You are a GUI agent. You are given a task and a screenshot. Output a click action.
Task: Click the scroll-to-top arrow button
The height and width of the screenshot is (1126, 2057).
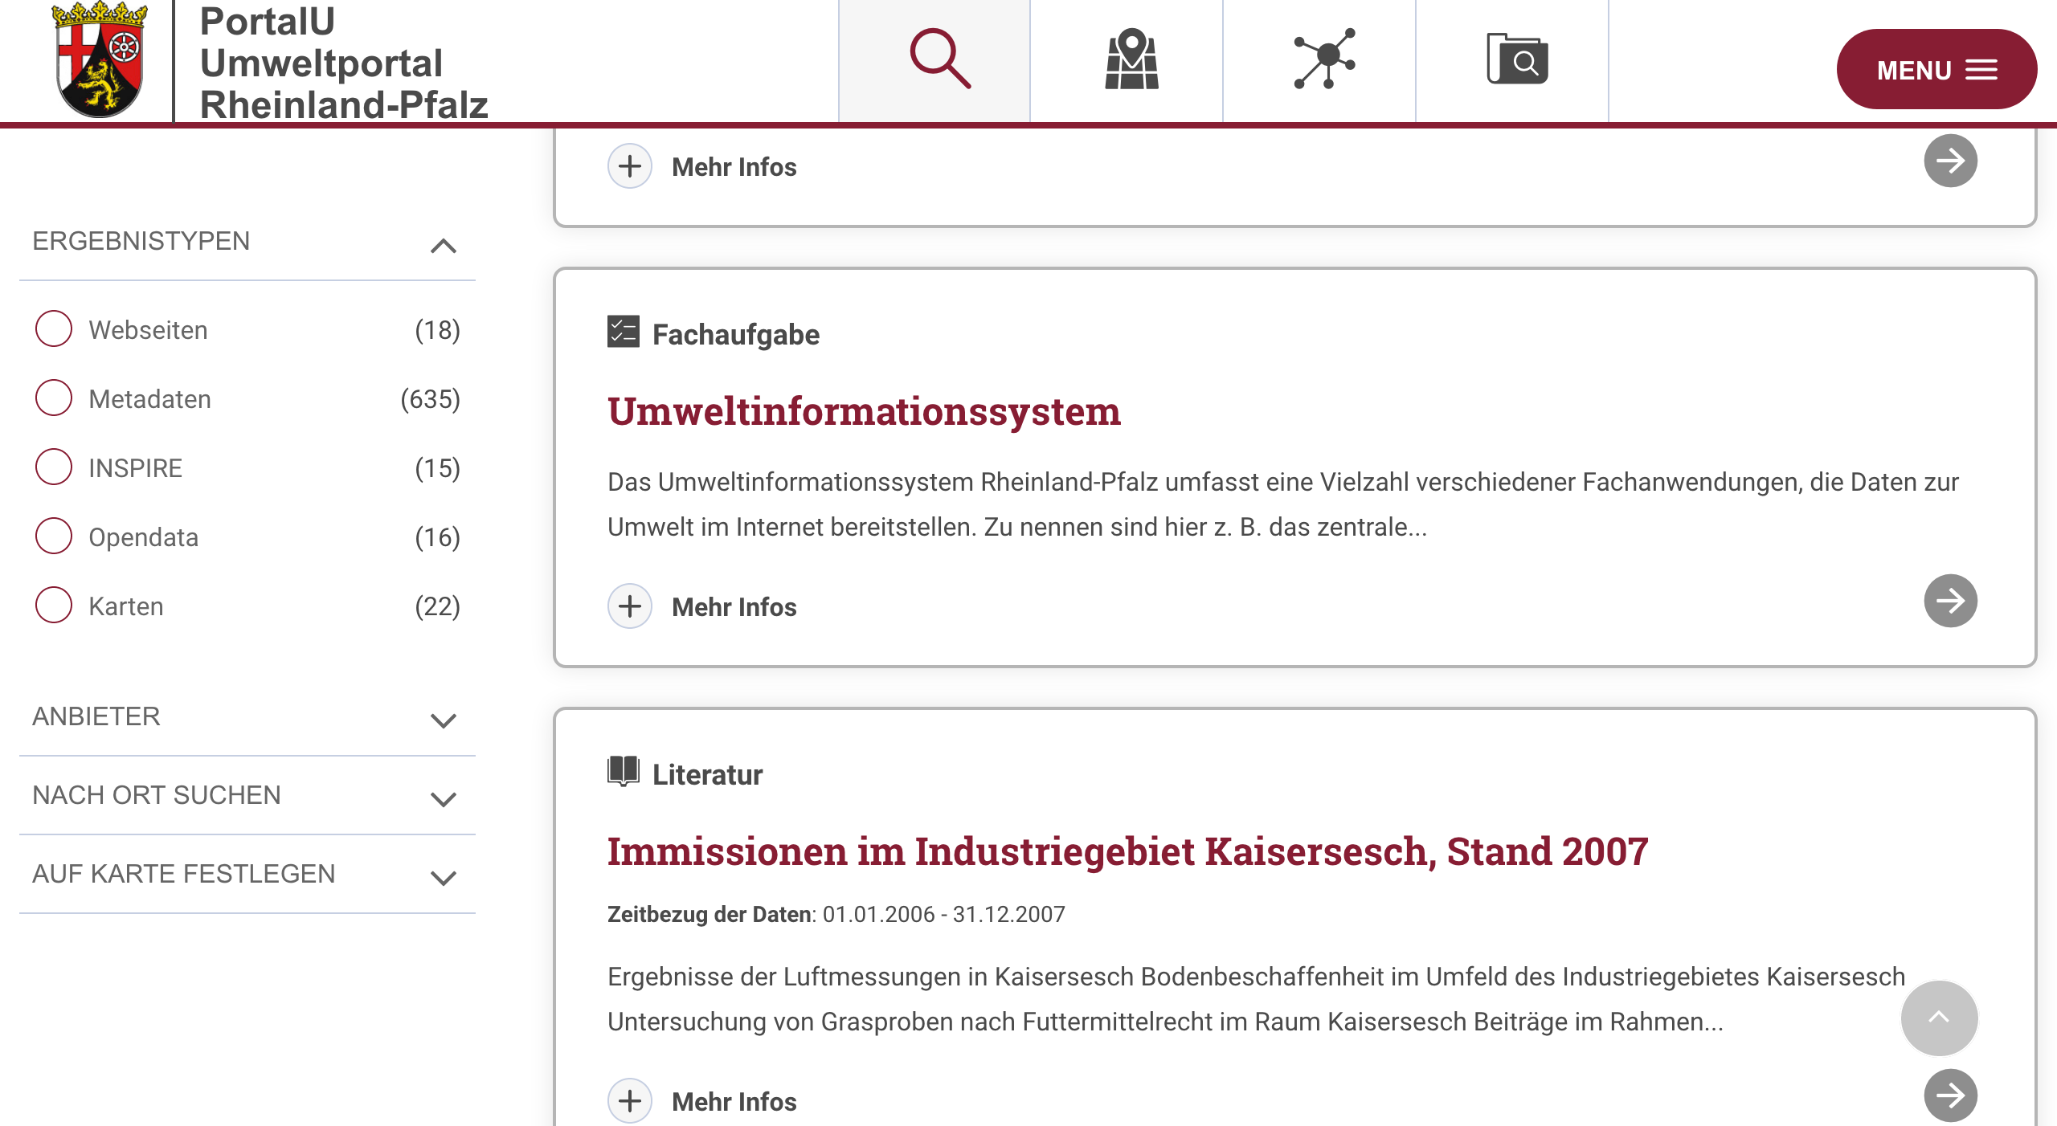[x=1940, y=1018]
